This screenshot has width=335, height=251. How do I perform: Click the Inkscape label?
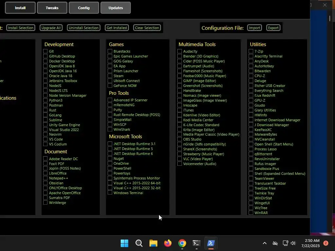coord(190,105)
